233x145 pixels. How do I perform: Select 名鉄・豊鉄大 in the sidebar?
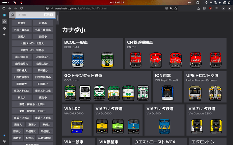click(x=22, y=30)
